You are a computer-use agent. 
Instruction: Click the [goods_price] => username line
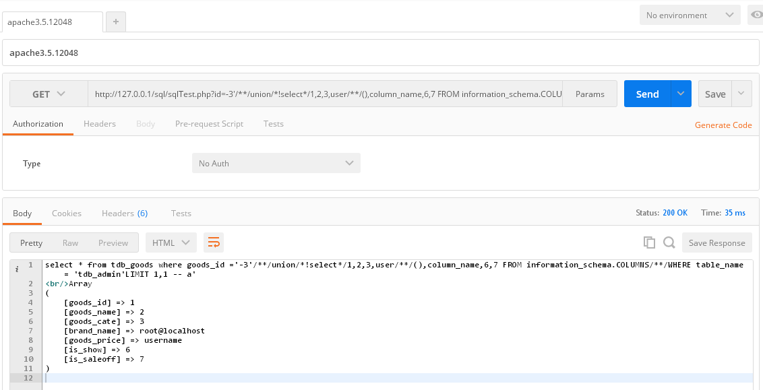point(123,340)
